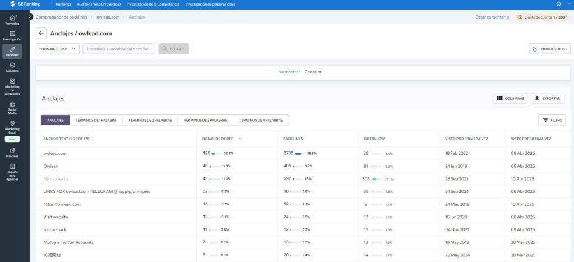Click the domain name input field
The height and width of the screenshot is (262, 574).
[x=119, y=49]
